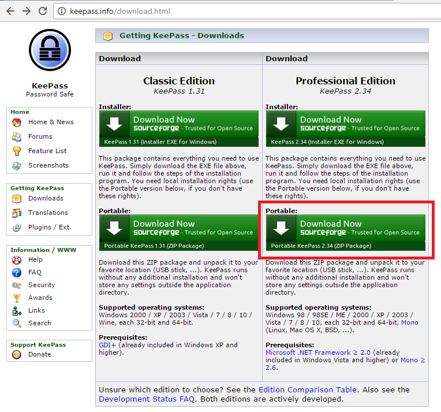
Task: Click the browser back arrow
Action: (10, 11)
